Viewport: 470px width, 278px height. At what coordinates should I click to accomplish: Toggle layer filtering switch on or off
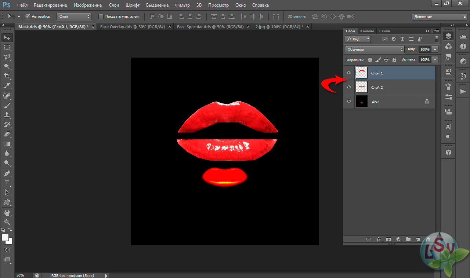pyautogui.click(x=437, y=39)
